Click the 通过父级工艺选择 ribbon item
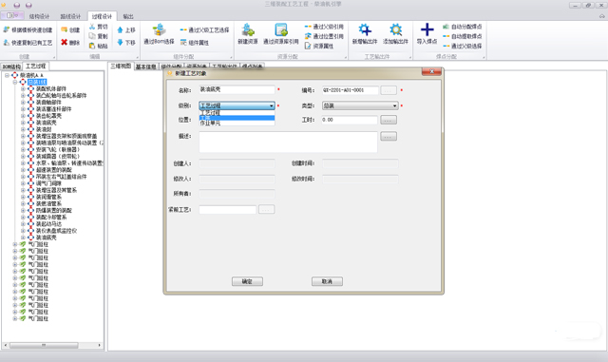The height and width of the screenshot is (362, 608). point(204,29)
